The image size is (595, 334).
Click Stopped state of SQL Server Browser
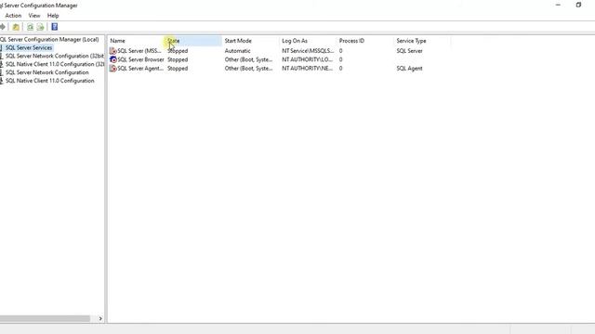tap(178, 59)
